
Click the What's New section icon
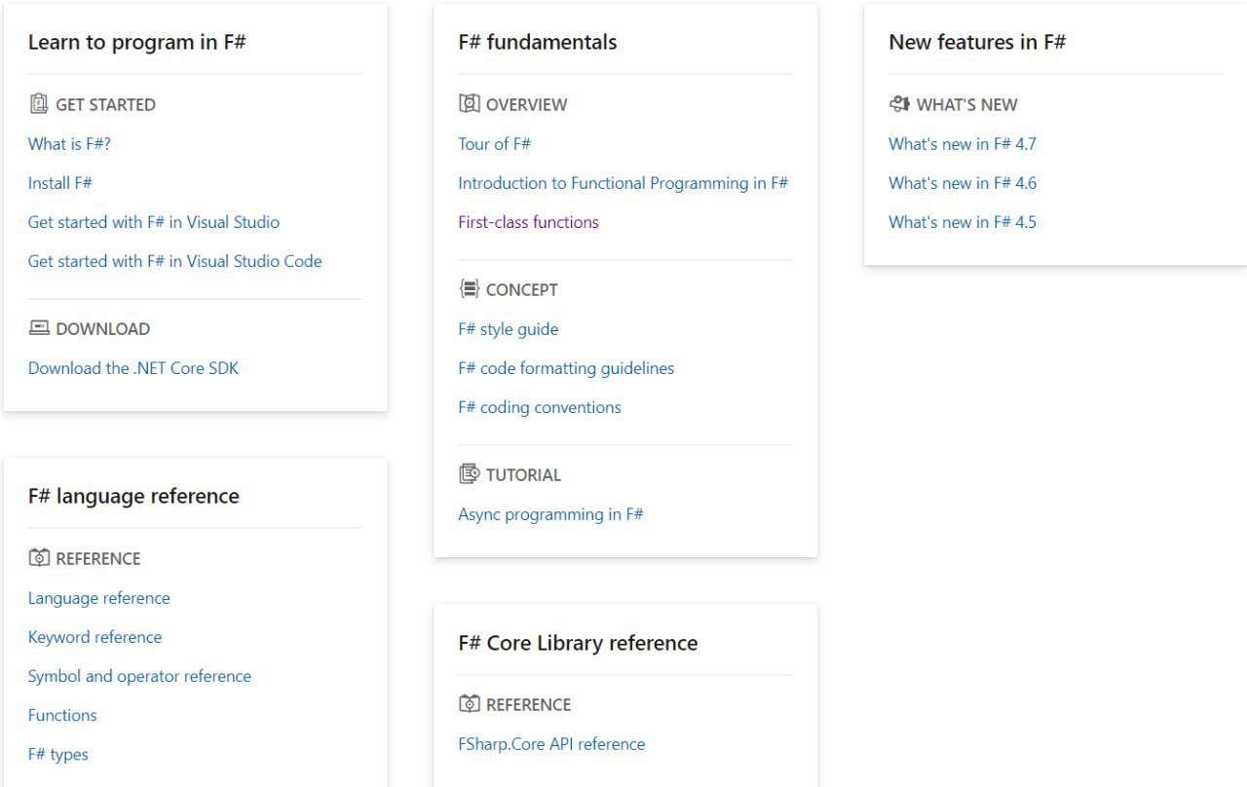pyautogui.click(x=899, y=104)
